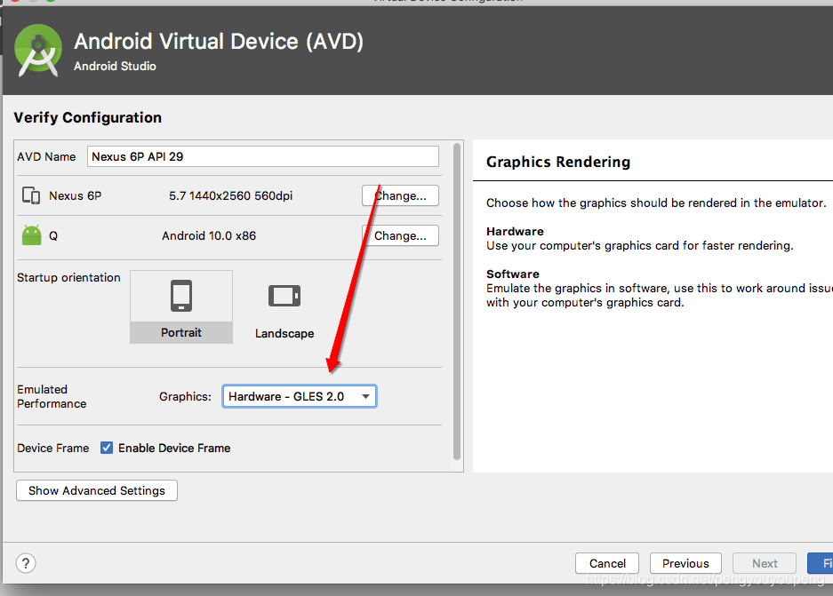Click Show Advanced Settings button

(x=97, y=490)
